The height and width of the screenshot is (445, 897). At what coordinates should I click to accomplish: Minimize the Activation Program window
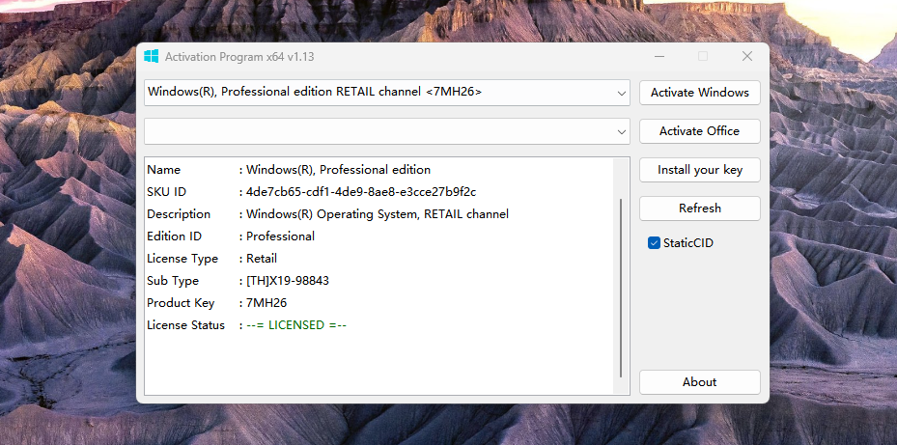click(659, 57)
